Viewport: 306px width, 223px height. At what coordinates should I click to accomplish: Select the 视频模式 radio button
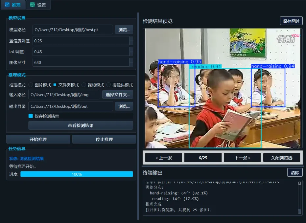click(84, 85)
